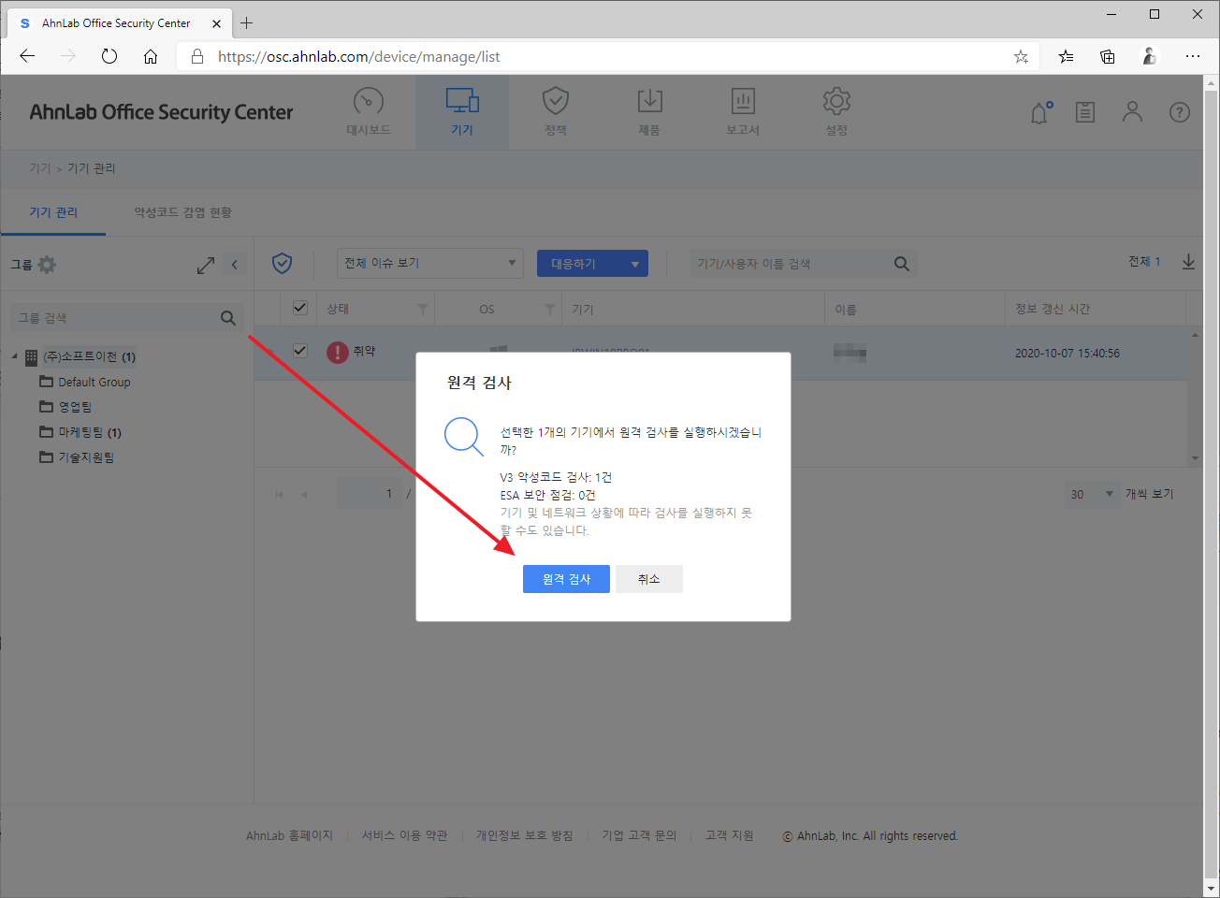Open the document list icon in header

tap(1085, 112)
